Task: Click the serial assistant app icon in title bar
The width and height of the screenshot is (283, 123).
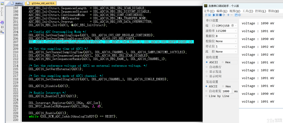Action: 206,6
